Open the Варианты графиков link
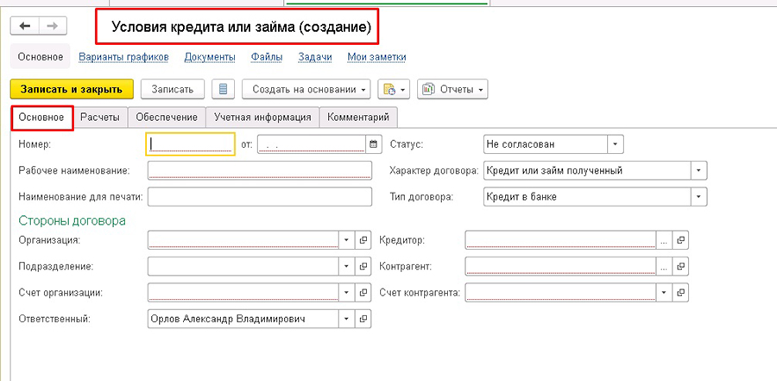 (x=123, y=57)
